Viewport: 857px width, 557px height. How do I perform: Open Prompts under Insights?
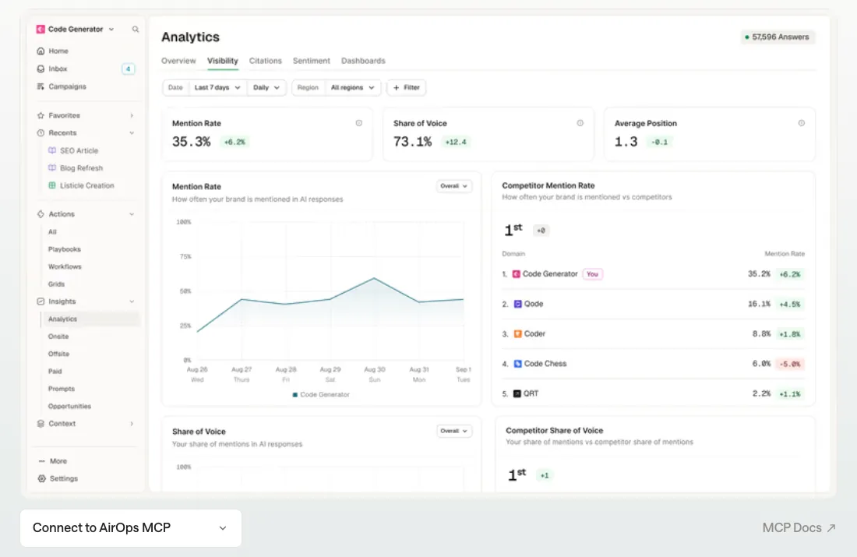62,390
